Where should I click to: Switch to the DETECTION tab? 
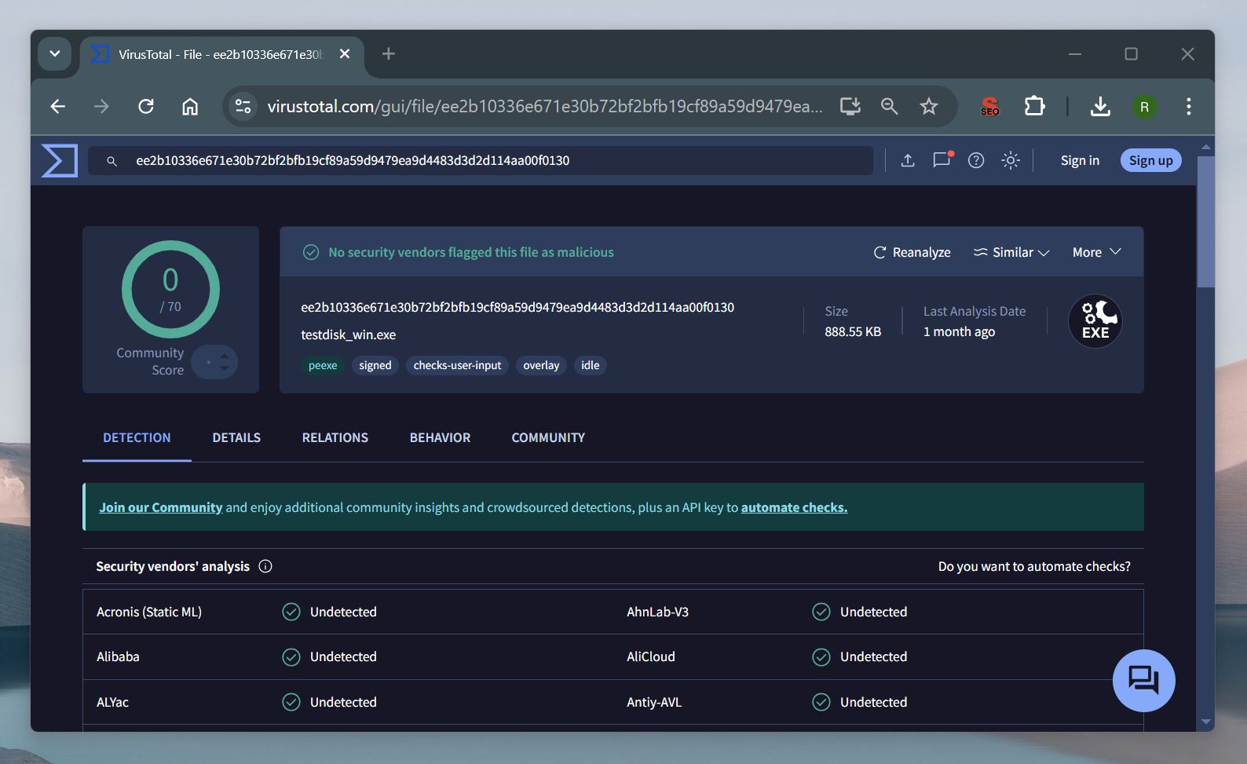[x=137, y=437]
